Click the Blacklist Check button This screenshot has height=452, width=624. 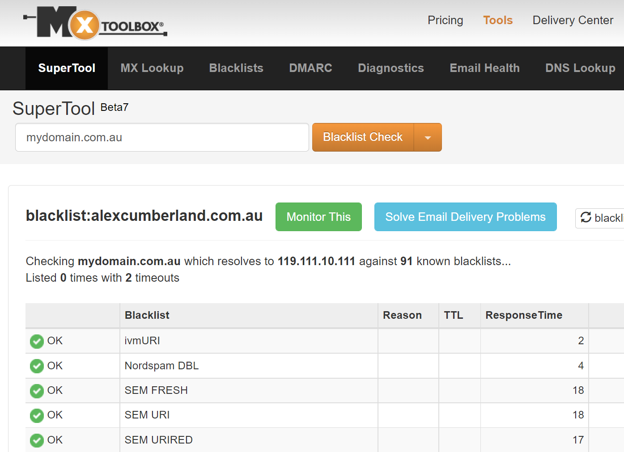pos(363,137)
